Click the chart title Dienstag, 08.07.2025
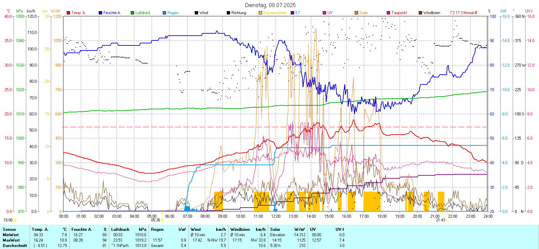The image size is (539, 249). point(270,5)
